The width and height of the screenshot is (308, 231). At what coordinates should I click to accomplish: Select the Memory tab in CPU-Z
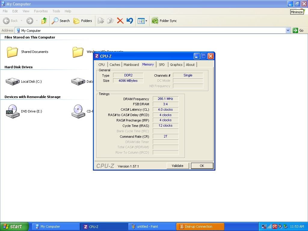[x=148, y=64]
